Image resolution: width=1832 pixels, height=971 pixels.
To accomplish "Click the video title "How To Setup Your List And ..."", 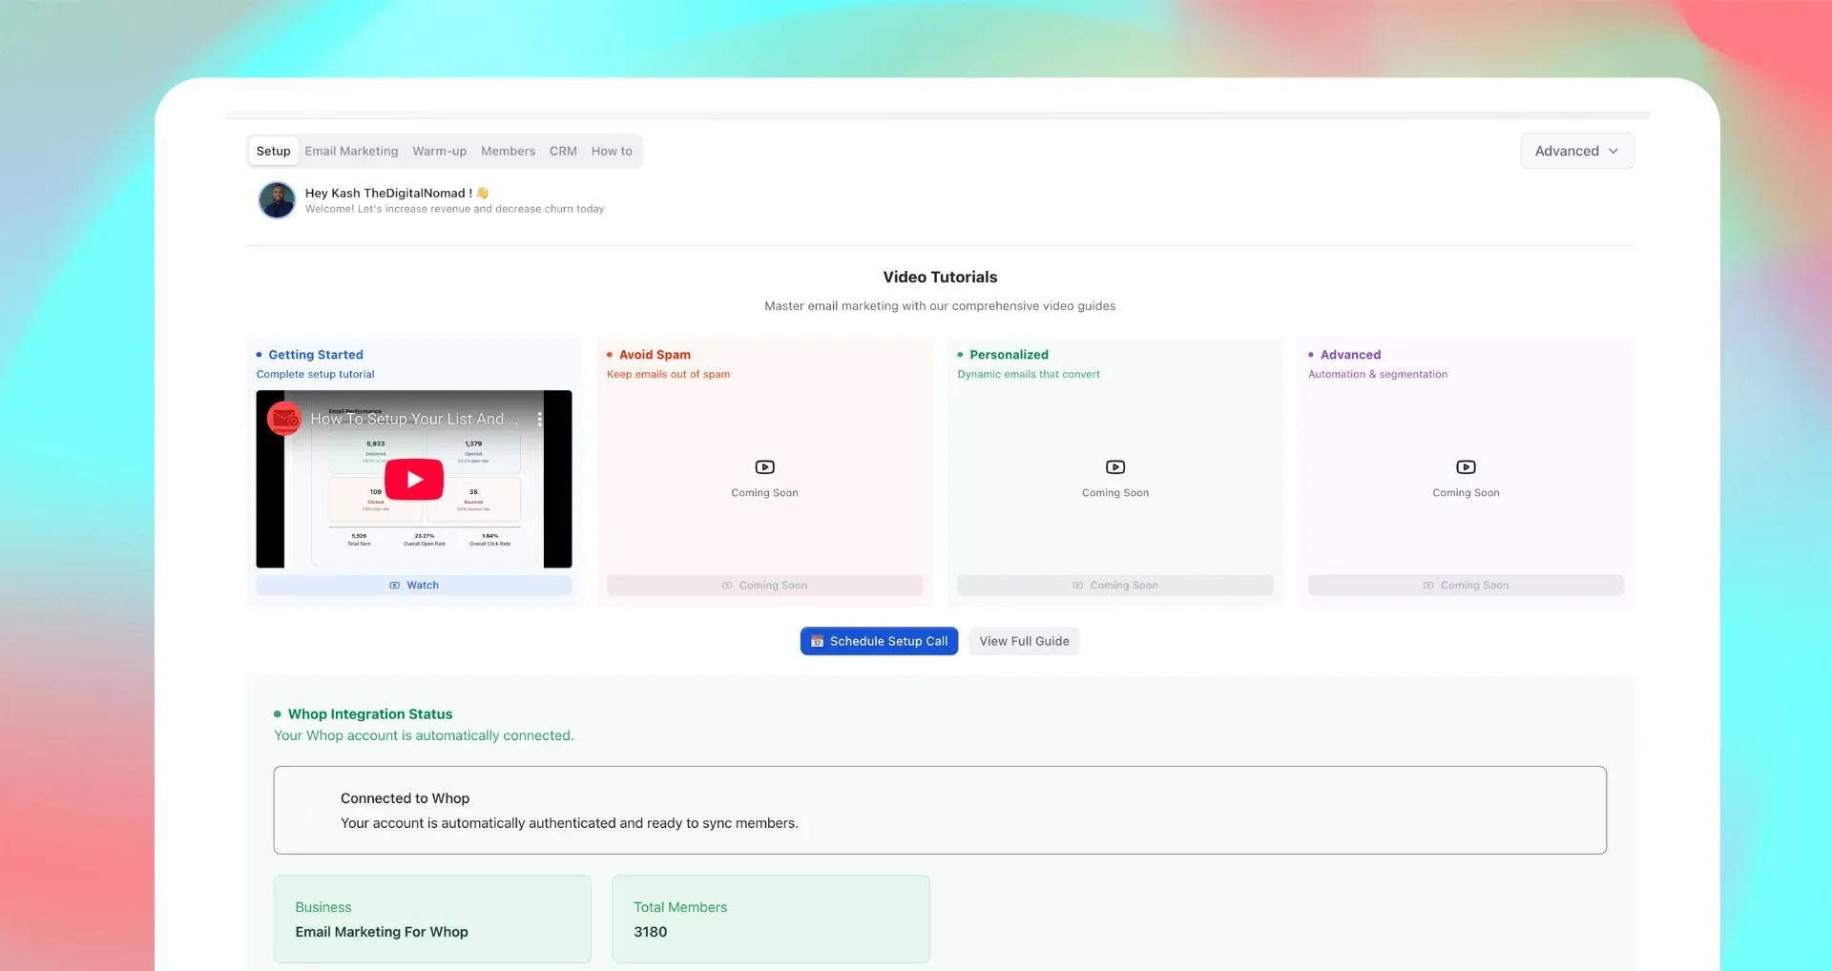I will pyautogui.click(x=414, y=419).
